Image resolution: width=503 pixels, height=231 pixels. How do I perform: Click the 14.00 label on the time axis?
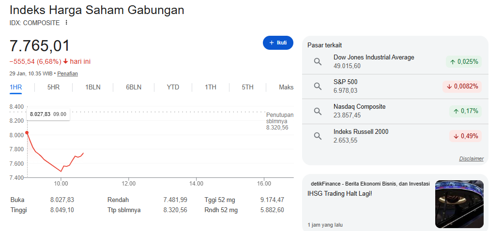(197, 184)
